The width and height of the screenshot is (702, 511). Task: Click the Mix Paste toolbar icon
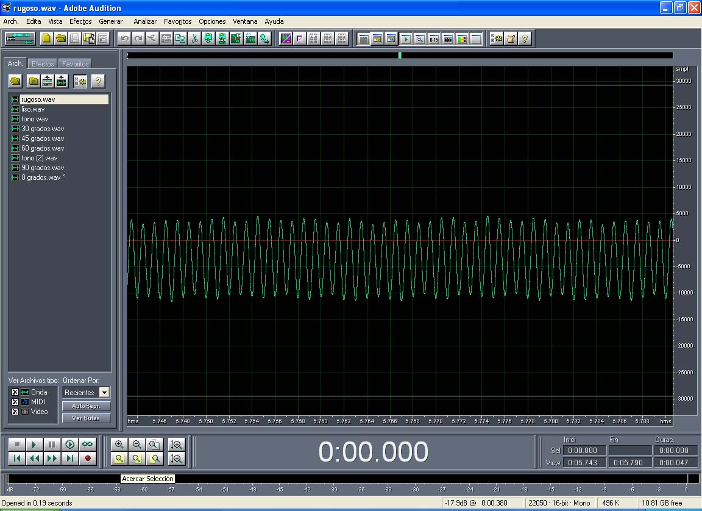pos(222,38)
